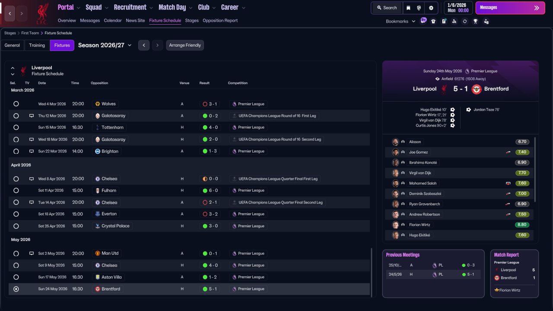Click the goal ball icon beside Jordan Teze 76'
The image size is (553, 311).
[x=468, y=110]
